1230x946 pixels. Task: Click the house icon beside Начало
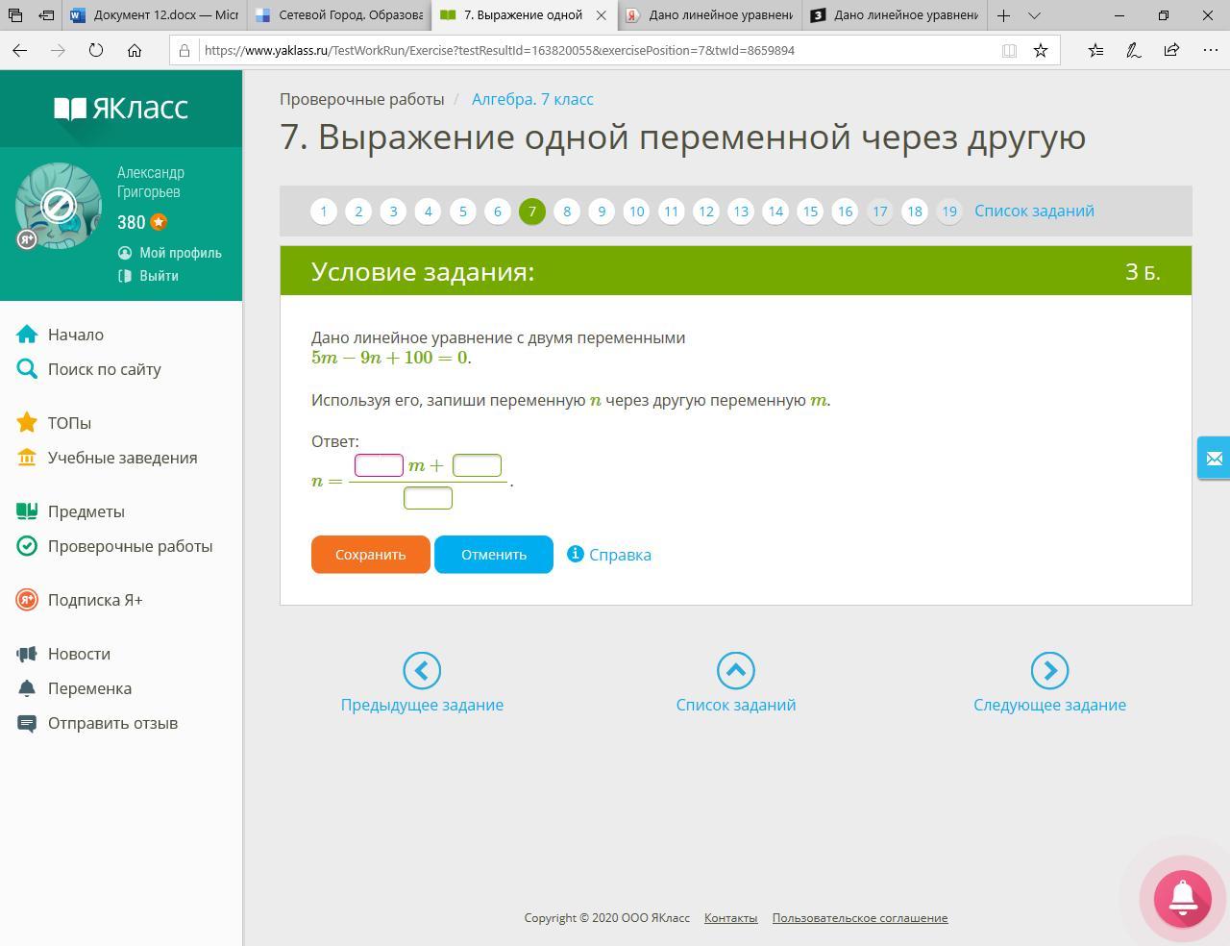point(27,335)
